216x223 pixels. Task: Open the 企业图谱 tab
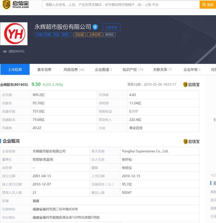(103, 70)
